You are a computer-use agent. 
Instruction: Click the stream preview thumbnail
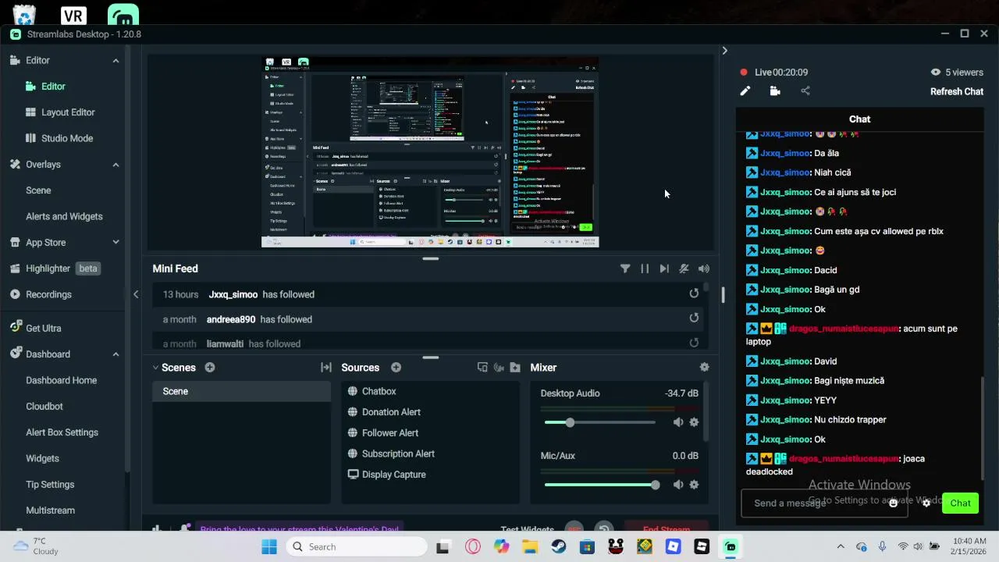pos(430,152)
